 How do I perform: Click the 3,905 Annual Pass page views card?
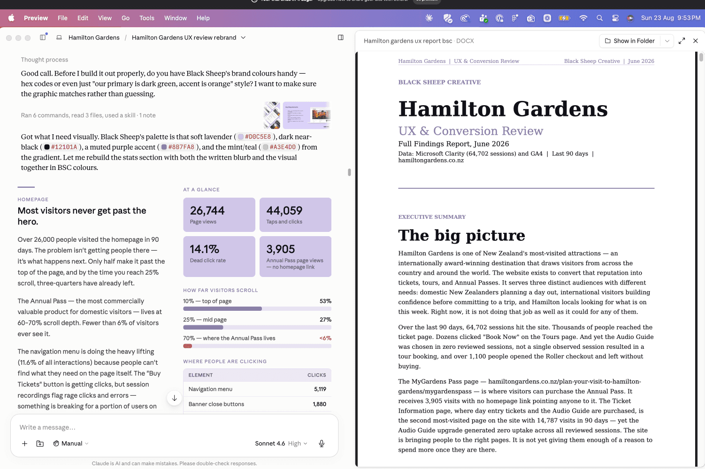coord(295,256)
